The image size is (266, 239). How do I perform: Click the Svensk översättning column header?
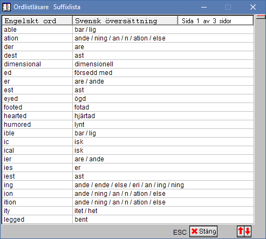pyautogui.click(x=125, y=21)
